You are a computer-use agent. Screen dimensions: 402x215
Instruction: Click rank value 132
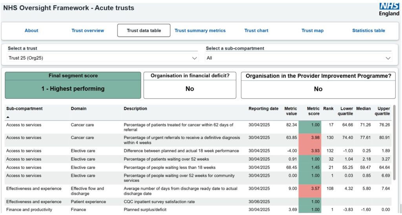pos(330,151)
